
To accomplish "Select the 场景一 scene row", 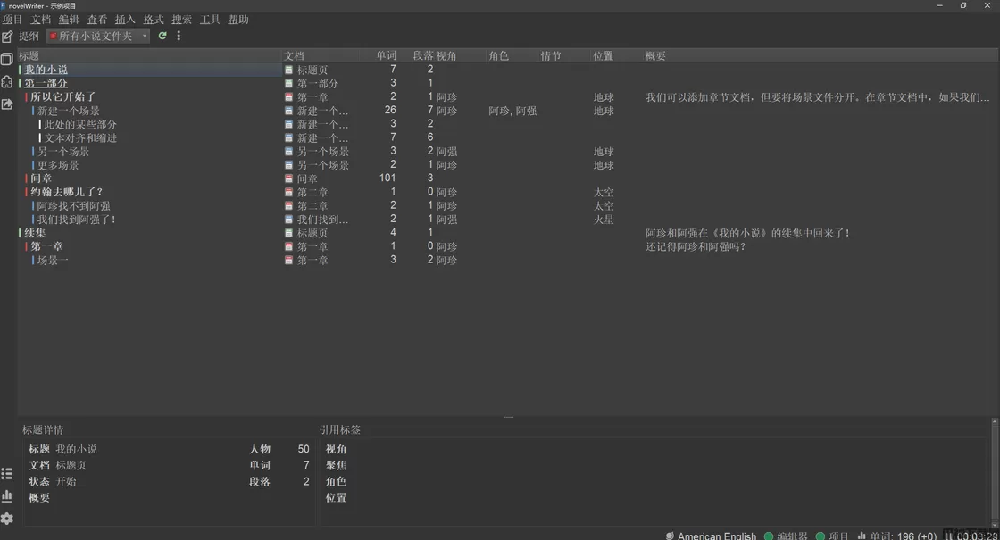I will point(53,260).
